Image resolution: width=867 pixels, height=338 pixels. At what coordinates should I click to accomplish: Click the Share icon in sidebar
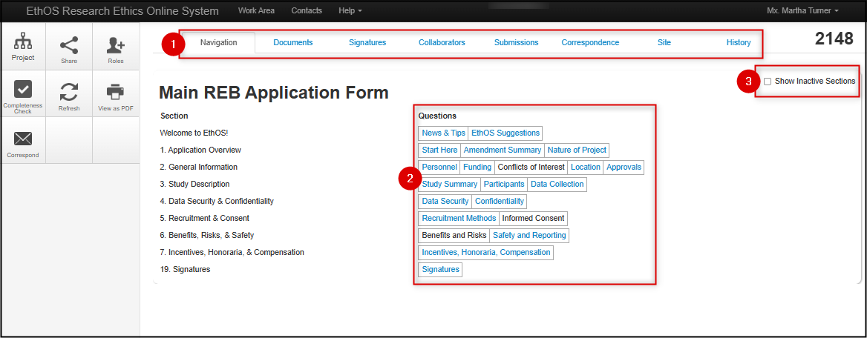click(69, 45)
